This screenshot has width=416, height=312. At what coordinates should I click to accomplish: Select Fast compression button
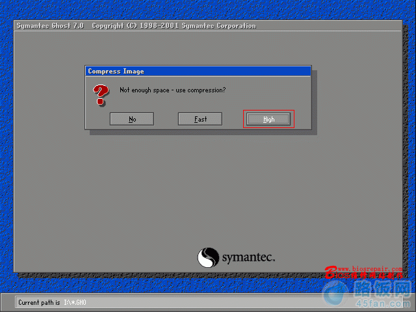200,119
